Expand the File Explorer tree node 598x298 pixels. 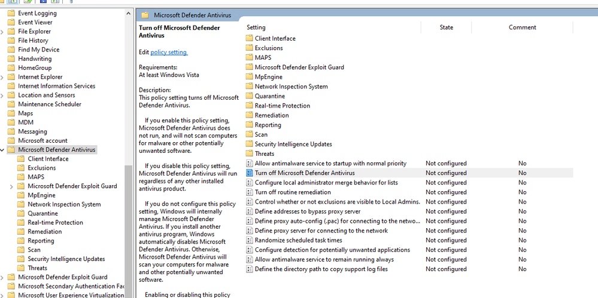point(2,32)
